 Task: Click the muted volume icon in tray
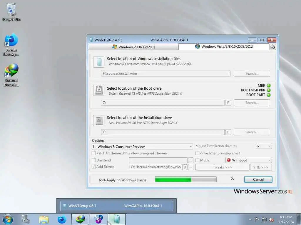[x=271, y=220]
